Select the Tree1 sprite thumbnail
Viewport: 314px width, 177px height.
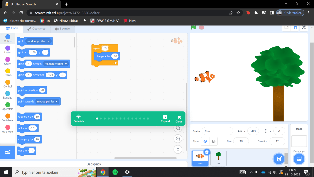point(218,158)
